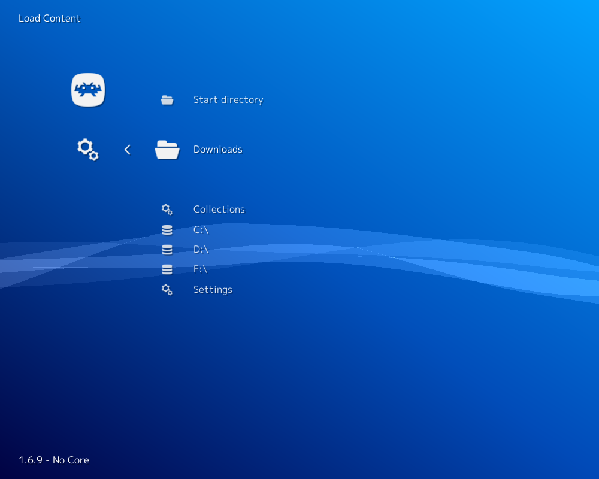The image size is (599, 479).
Task: Click the gears icon beside Collections
Action: point(167,210)
